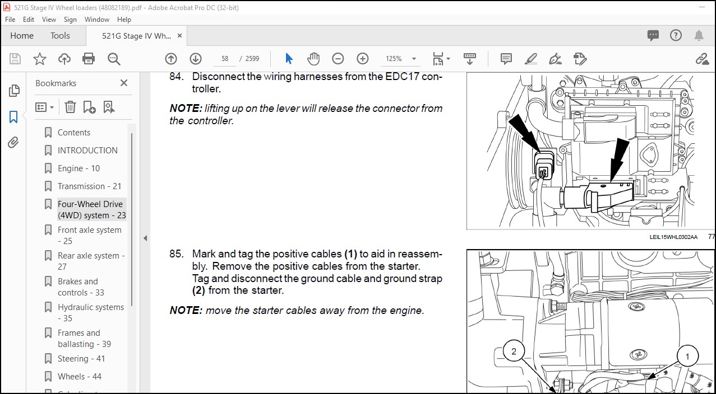716x394 pixels.
Task: Toggle the bookmarks panel icon
Action: click(13, 116)
